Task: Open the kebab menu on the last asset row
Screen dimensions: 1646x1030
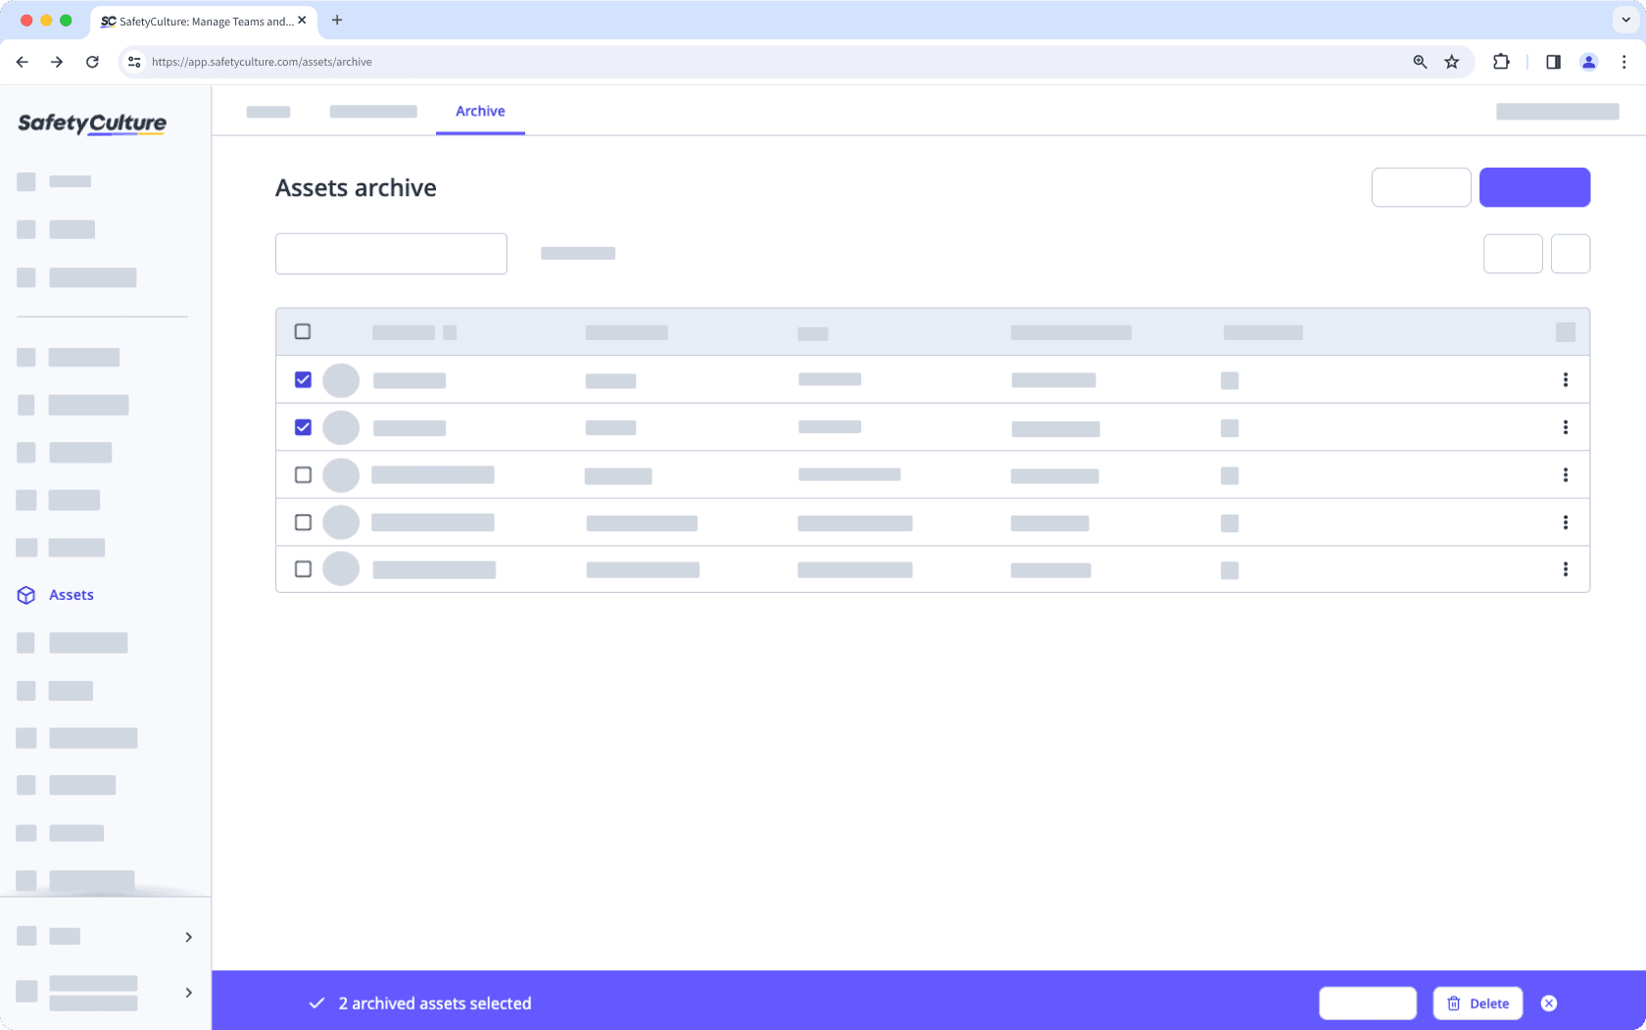Action: [1566, 568]
